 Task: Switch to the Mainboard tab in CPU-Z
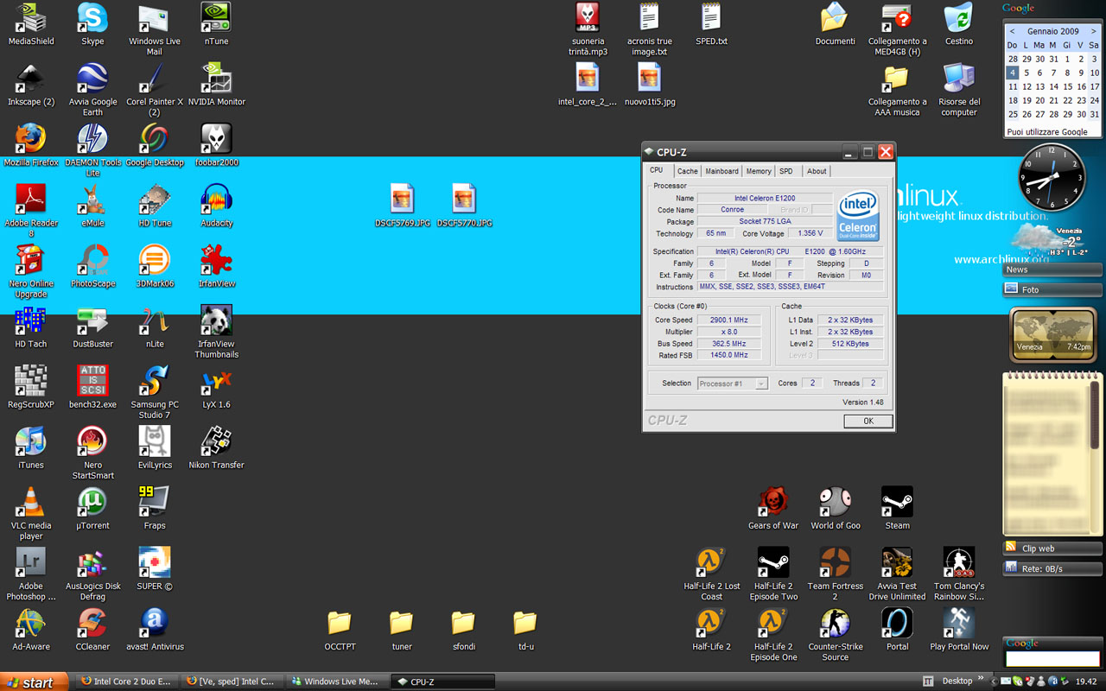[x=721, y=171]
